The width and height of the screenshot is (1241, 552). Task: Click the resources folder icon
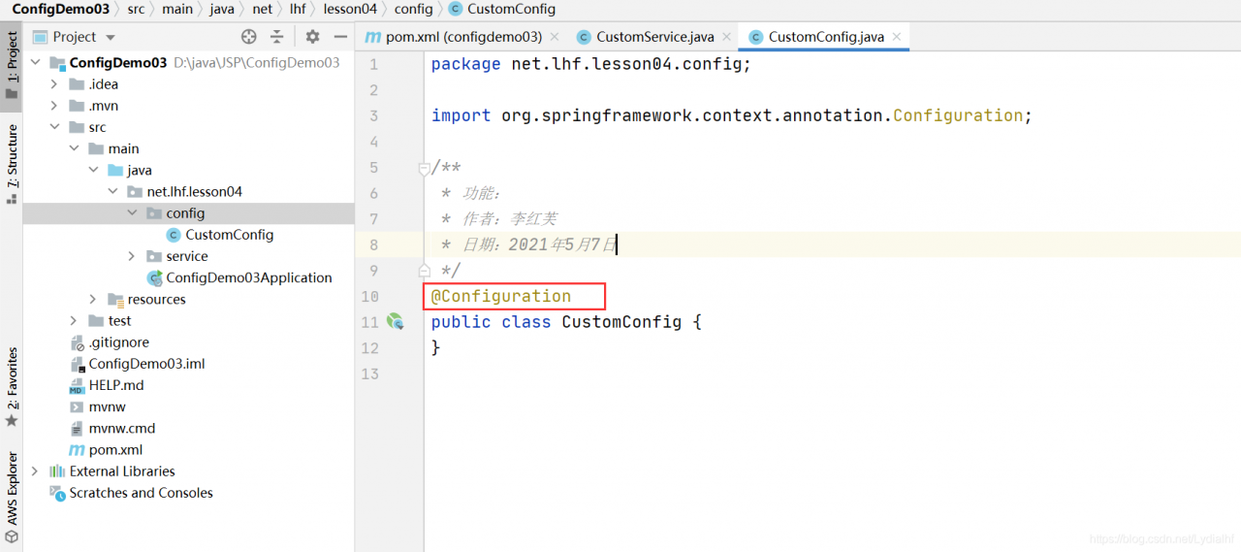point(115,299)
